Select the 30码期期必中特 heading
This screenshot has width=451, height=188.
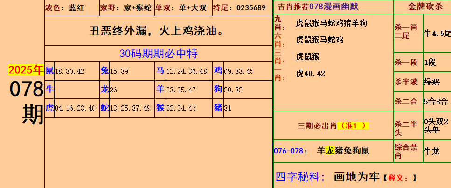[x=158, y=54]
